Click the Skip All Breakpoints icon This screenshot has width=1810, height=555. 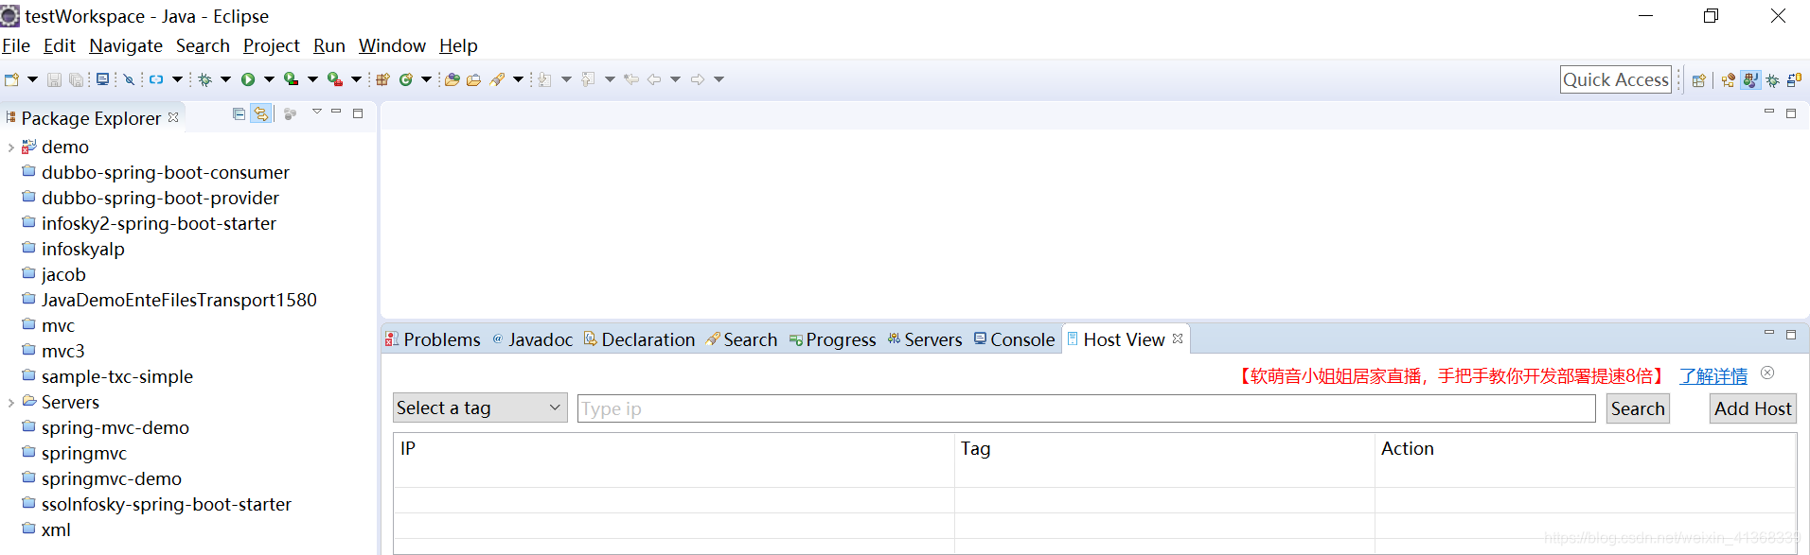point(129,79)
